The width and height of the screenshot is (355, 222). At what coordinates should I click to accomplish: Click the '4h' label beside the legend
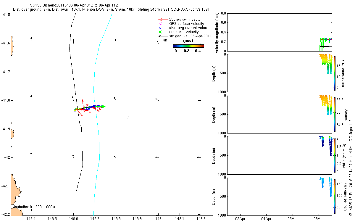165,40
